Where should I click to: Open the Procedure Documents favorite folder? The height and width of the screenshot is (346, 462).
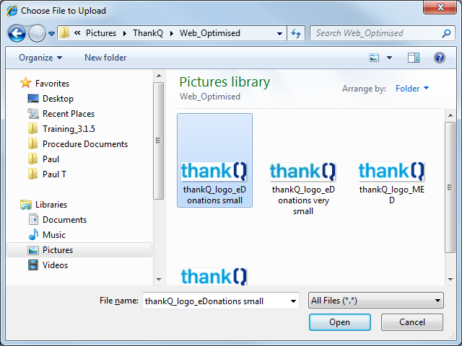[85, 144]
